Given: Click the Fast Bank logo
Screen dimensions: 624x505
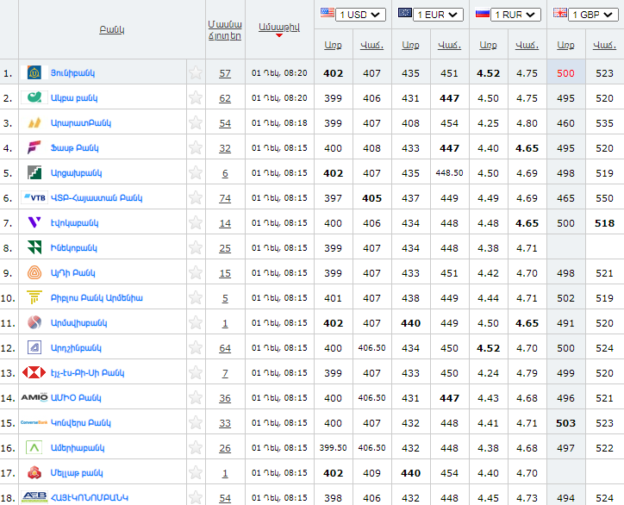Looking at the screenshot, I should [34, 147].
